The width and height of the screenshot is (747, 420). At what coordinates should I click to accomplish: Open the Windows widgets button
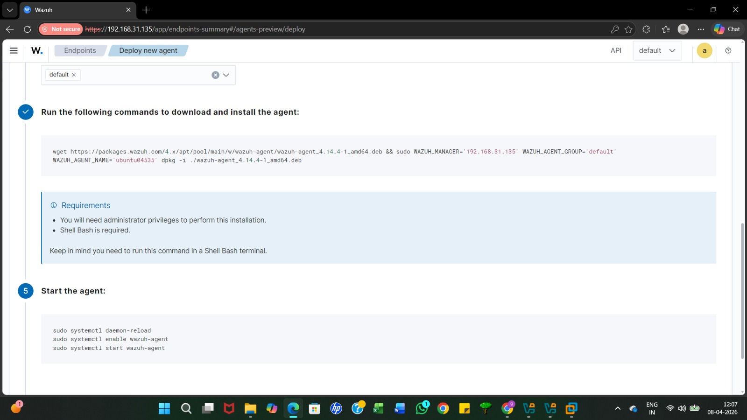click(x=16, y=407)
